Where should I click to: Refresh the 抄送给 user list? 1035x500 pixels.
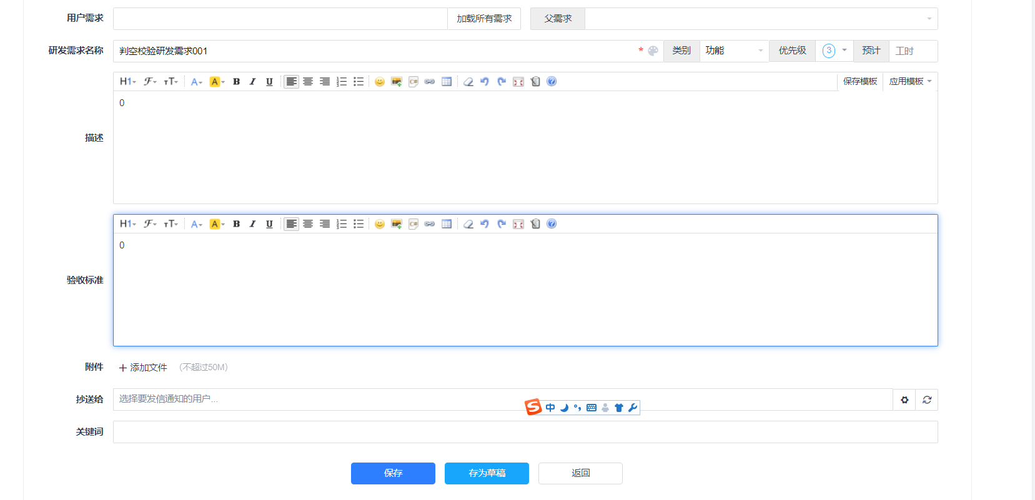click(x=927, y=400)
